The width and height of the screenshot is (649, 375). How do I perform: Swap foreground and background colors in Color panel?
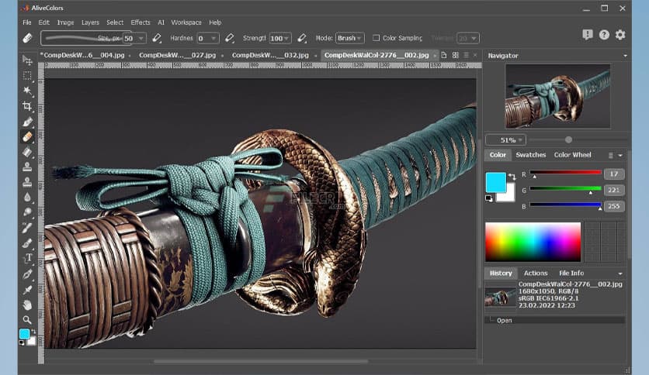coord(512,177)
